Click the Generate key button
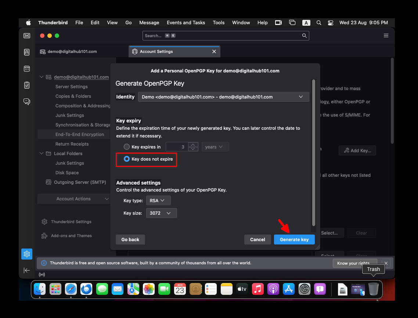This screenshot has height=318, width=418. pyautogui.click(x=294, y=240)
